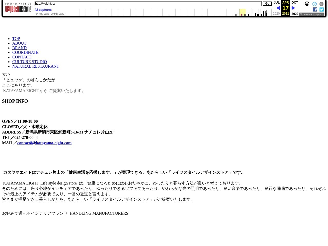The image size is (328, 246).
Task: Open the user account icon
Action: (x=307, y=4)
